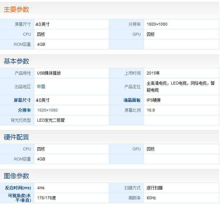This screenshot has height=205, width=220.
Task: Click the IPS硬屏 panel value
Action: [154, 100]
